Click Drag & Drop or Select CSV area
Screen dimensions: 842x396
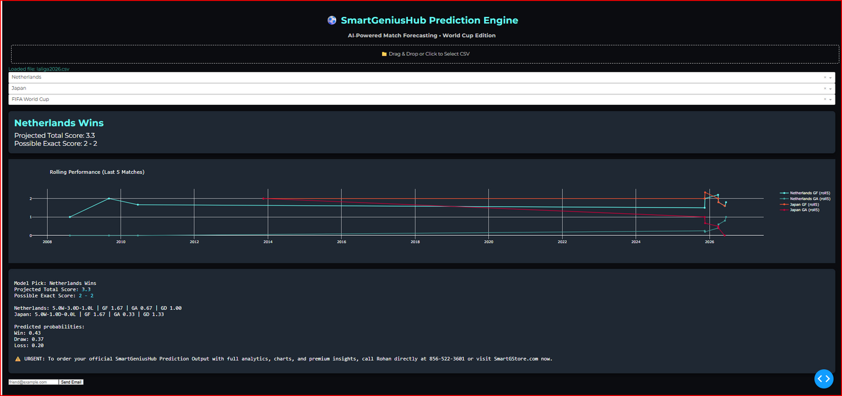point(425,54)
